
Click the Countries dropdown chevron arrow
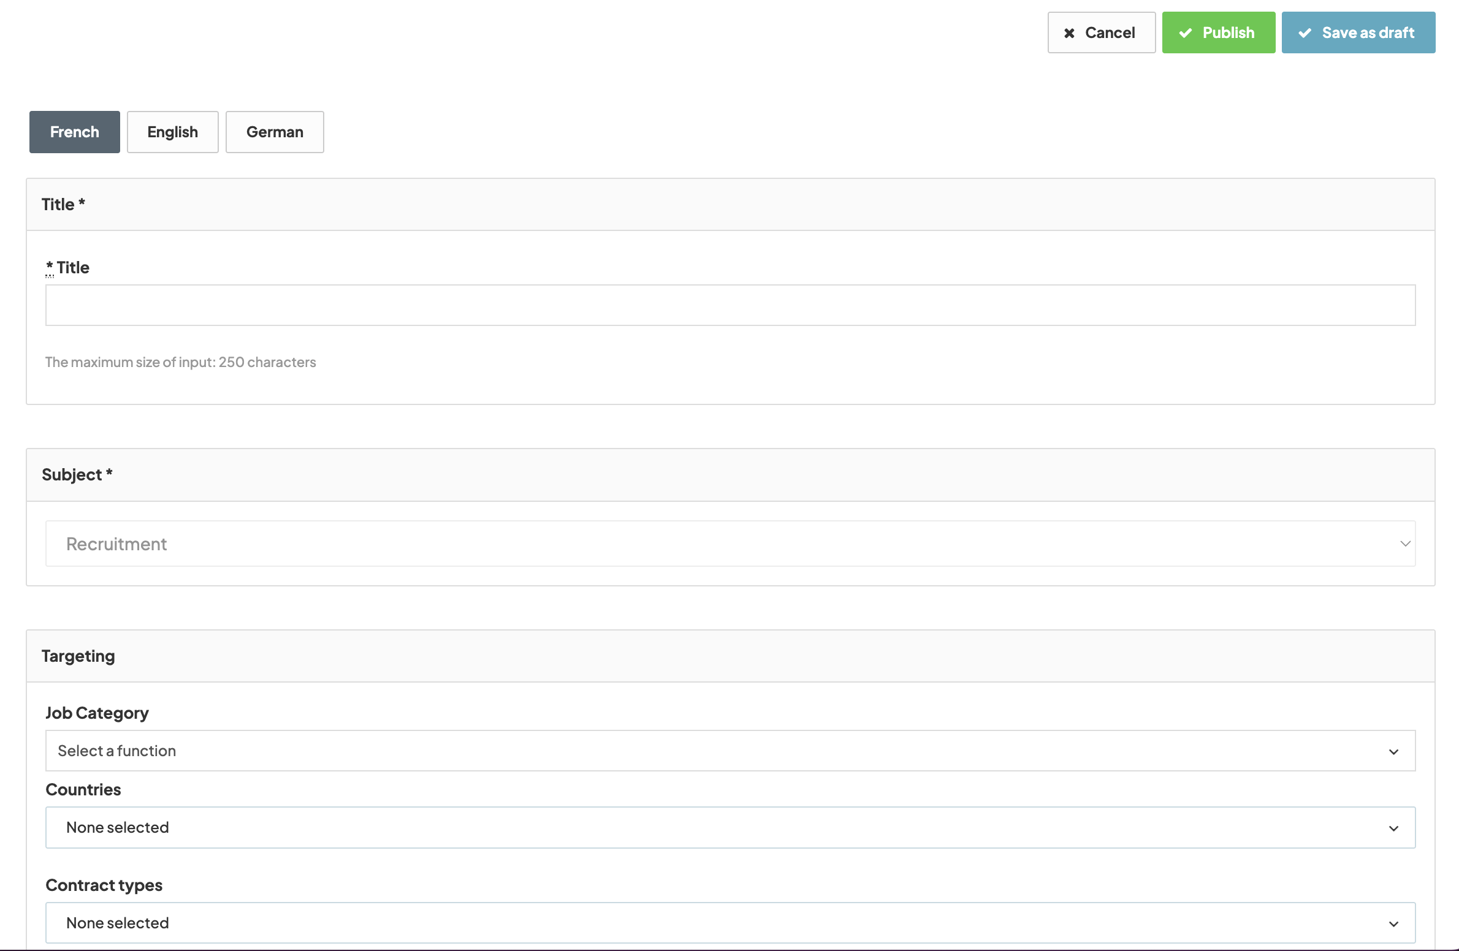pos(1393,828)
